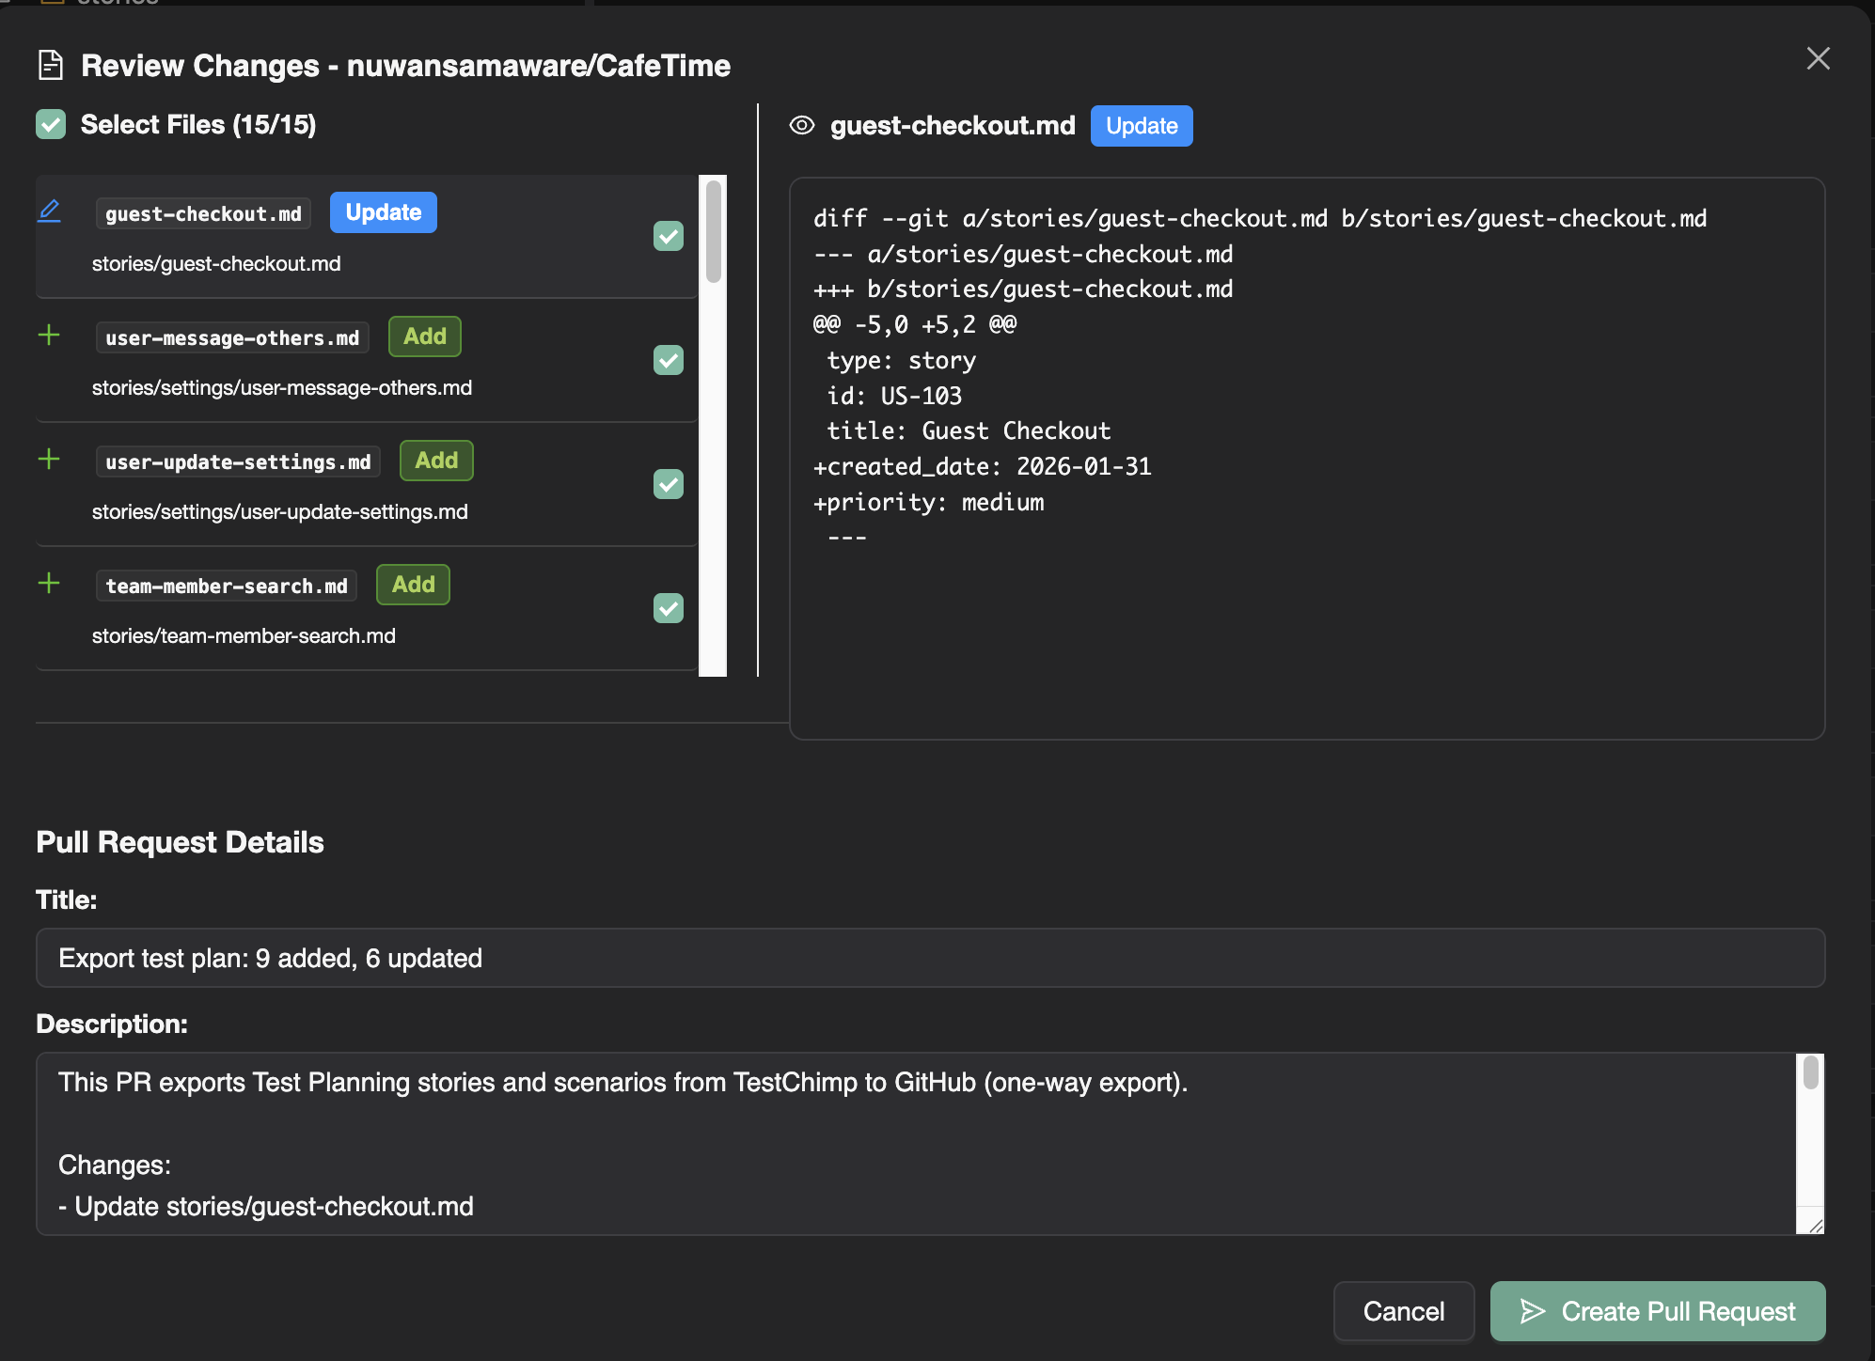Click into the pull request Title field
Image resolution: width=1875 pixels, height=1361 pixels.
click(x=929, y=958)
